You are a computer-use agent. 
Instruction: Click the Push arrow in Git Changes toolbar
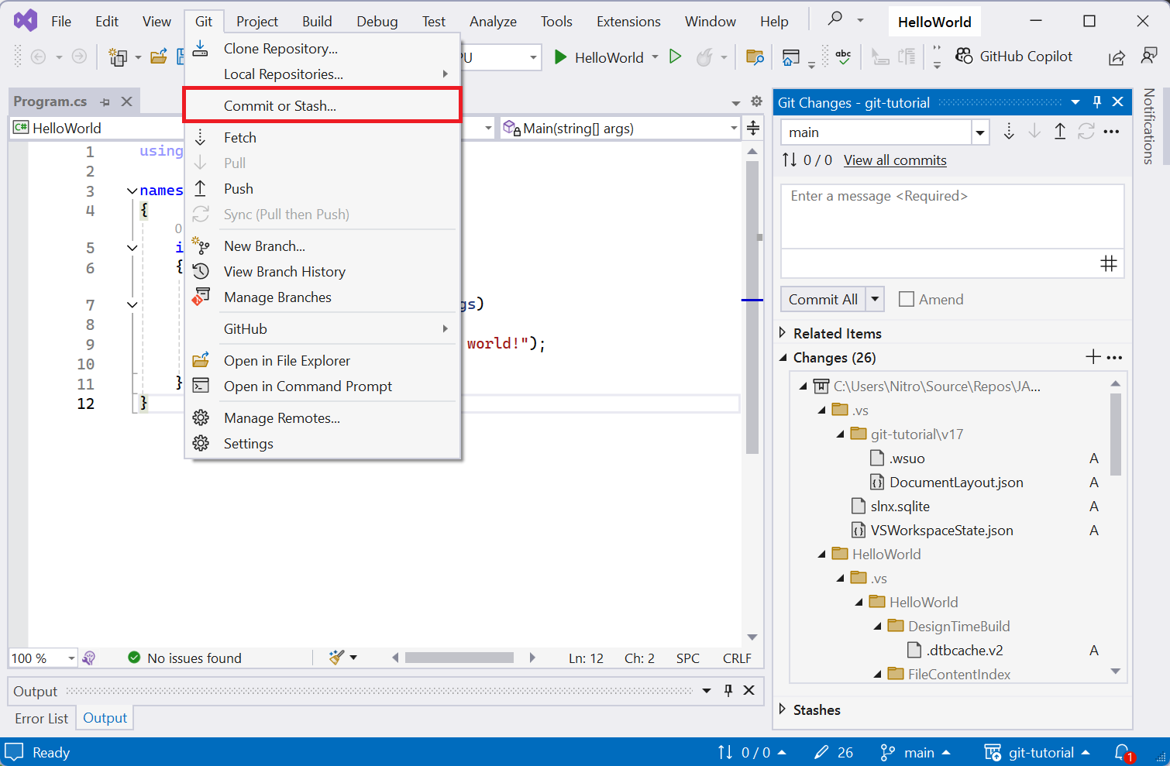(1060, 132)
